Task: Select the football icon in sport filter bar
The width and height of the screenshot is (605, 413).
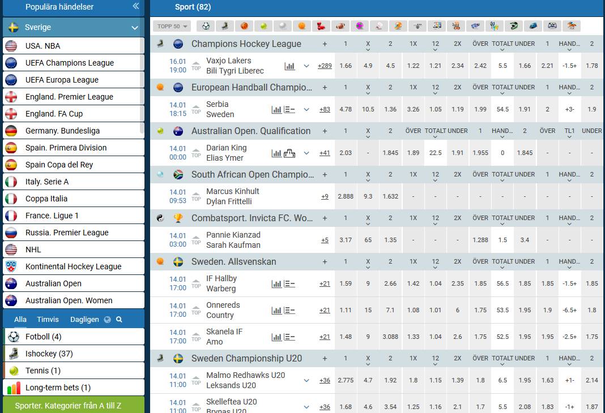Action: (206, 26)
